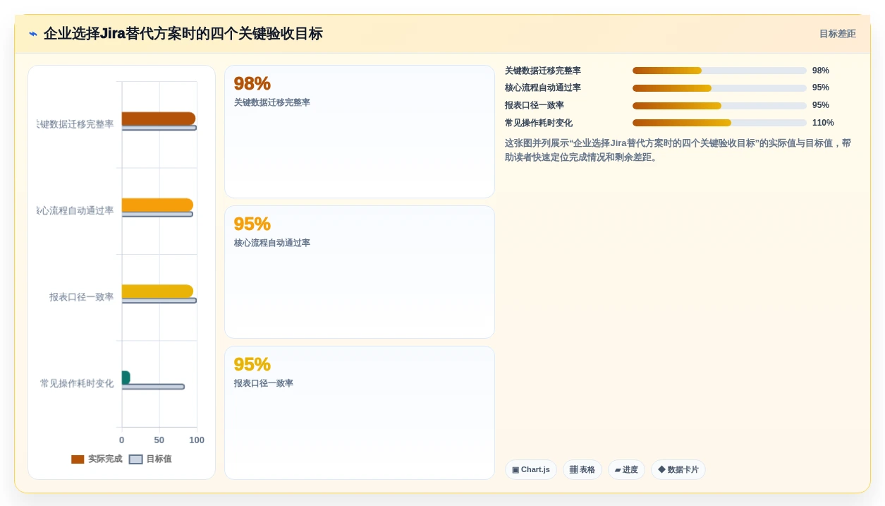Viewport: 885px width, 506px height.
Task: Click the 98% value in the progress list
Action: (x=821, y=71)
